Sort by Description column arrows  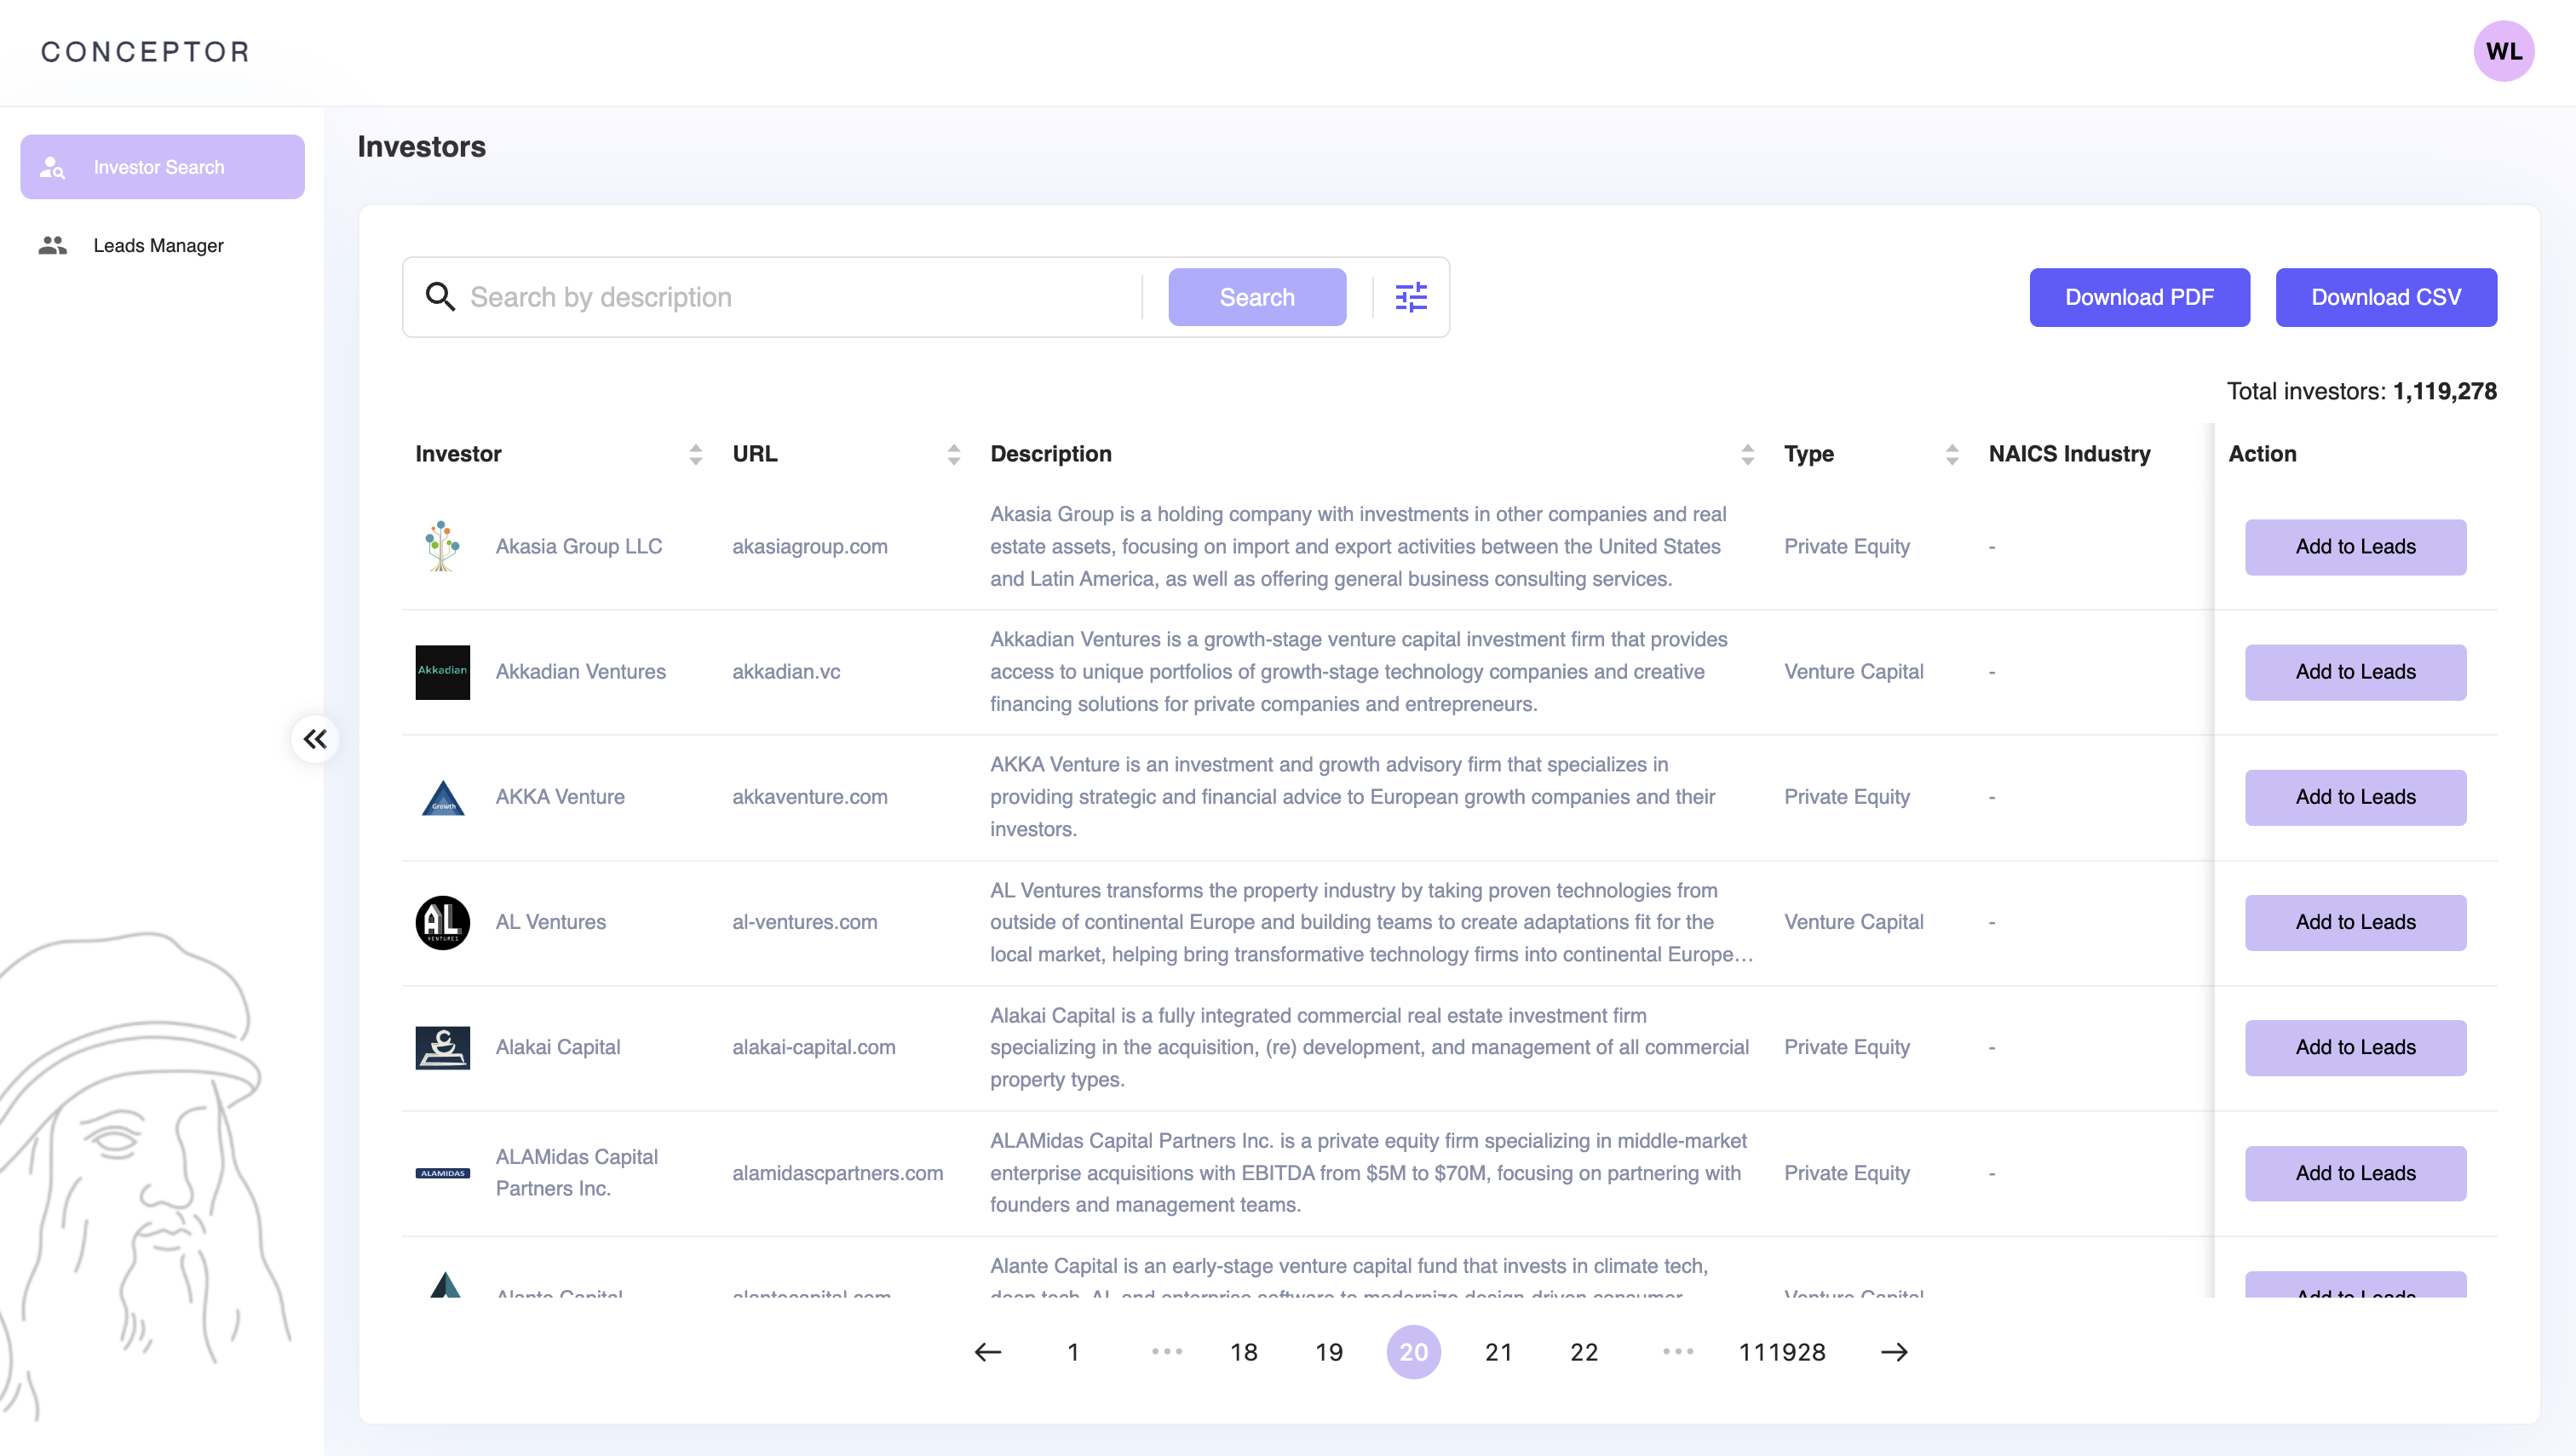tap(1746, 454)
